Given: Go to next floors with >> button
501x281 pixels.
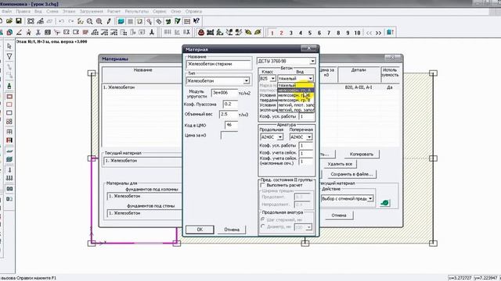Looking at the screenshot, I should [x=378, y=33].
